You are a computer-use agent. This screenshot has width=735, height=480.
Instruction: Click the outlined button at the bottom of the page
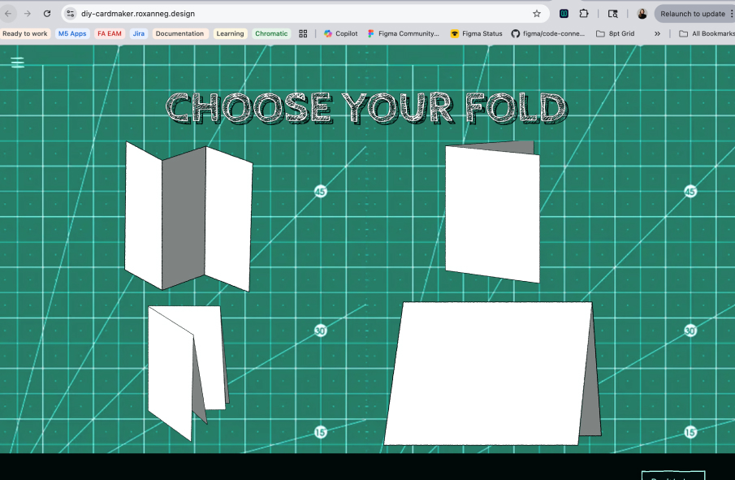(673, 476)
